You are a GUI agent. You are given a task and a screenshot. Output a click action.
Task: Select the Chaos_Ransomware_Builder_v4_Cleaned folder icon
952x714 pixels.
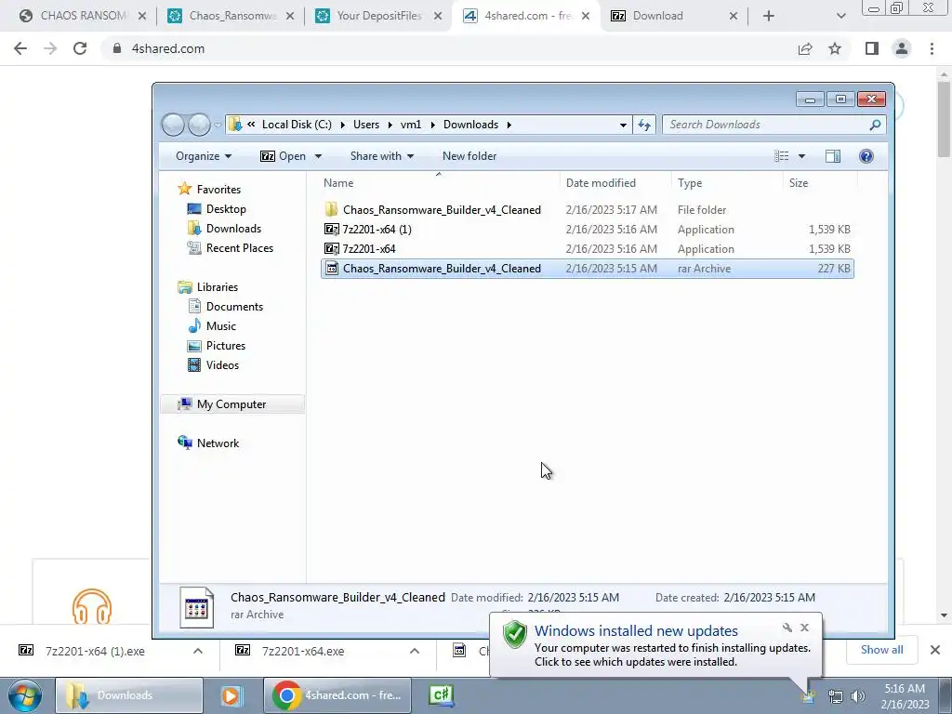(x=332, y=209)
